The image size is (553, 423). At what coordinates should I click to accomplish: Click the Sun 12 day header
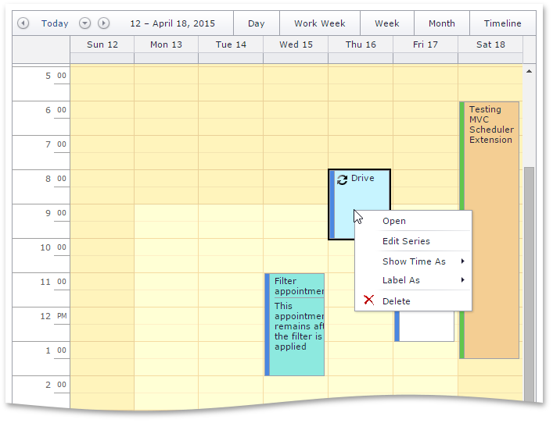(x=102, y=44)
